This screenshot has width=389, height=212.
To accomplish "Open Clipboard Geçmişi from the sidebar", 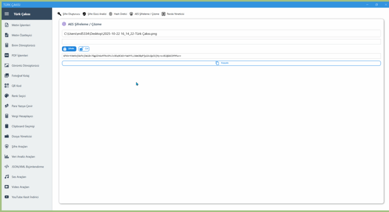I will point(23,126).
